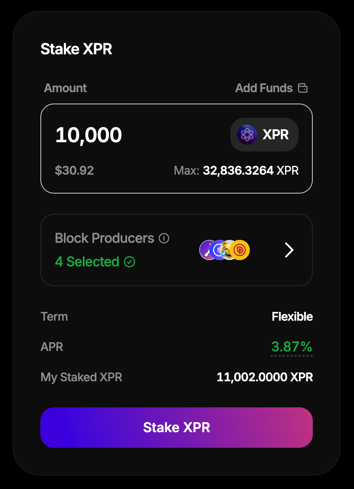Click the Flexible term value
Viewport: 354px width, 489px height.
pos(292,316)
